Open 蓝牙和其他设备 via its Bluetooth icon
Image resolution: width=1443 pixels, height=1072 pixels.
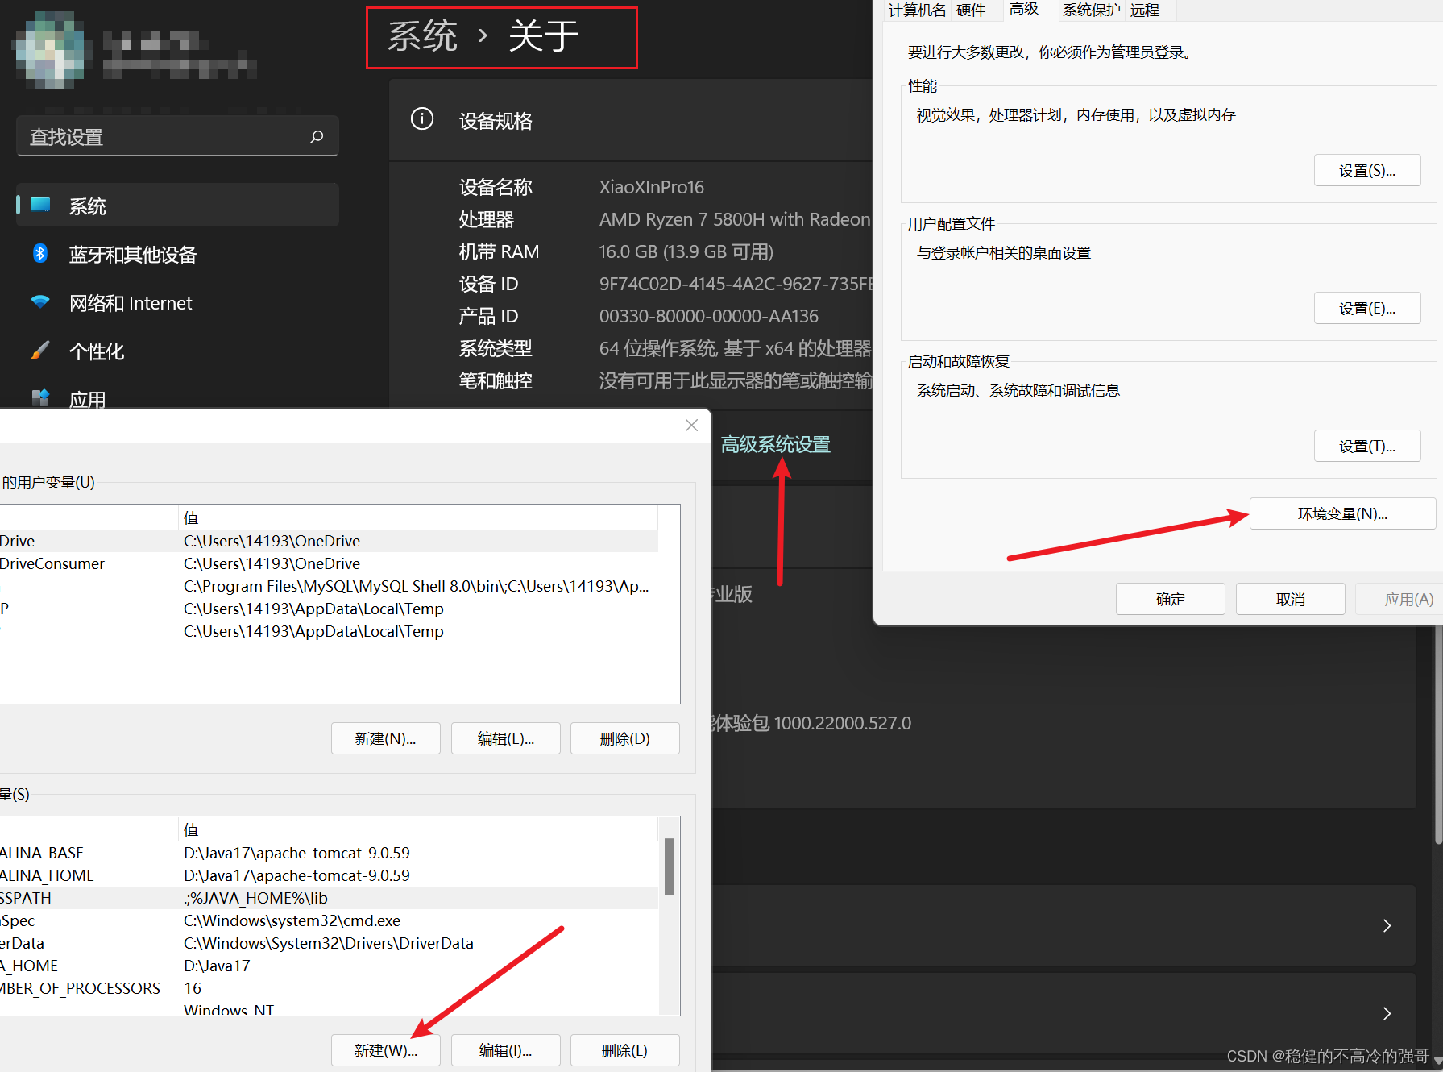click(41, 254)
